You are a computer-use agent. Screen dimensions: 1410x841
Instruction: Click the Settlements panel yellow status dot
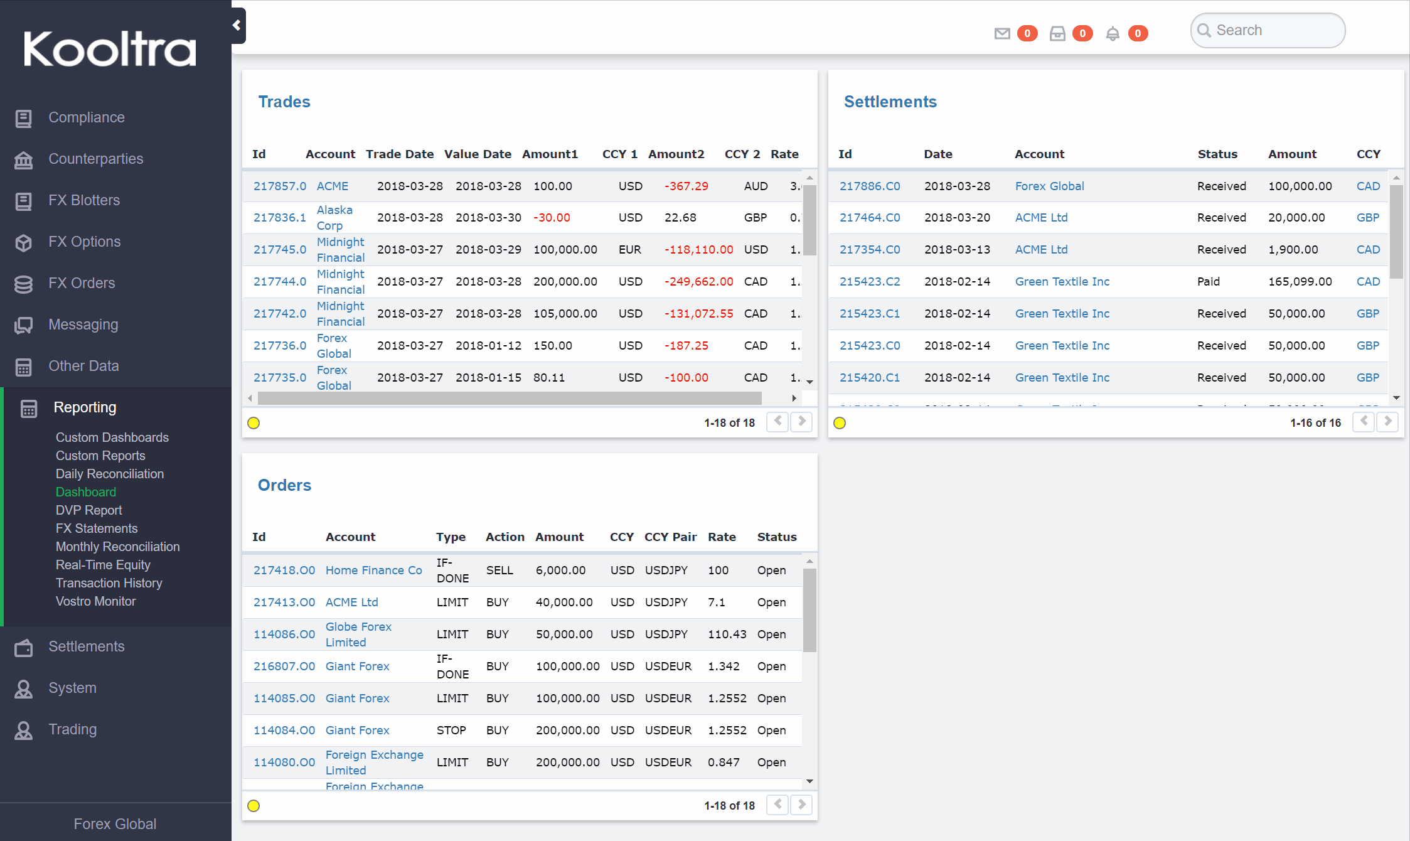coord(840,423)
